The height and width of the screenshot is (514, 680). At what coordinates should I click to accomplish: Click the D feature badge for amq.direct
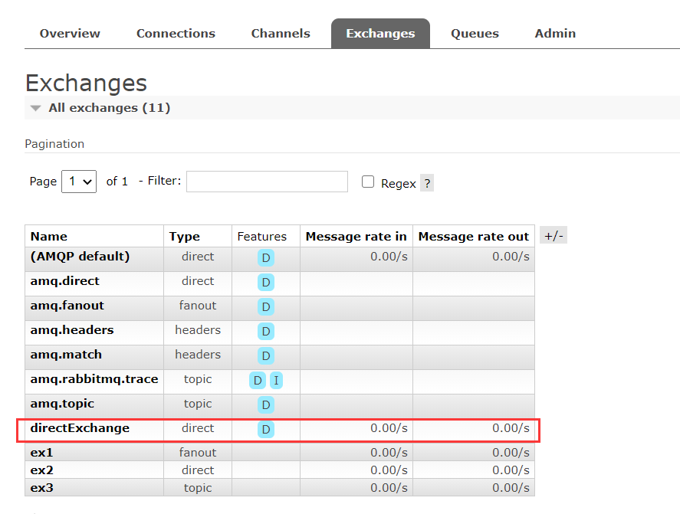266,282
